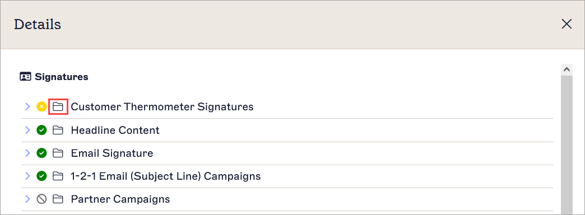Click the green check beside Email Signature
Screen dimensions: 585x215
(x=41, y=153)
